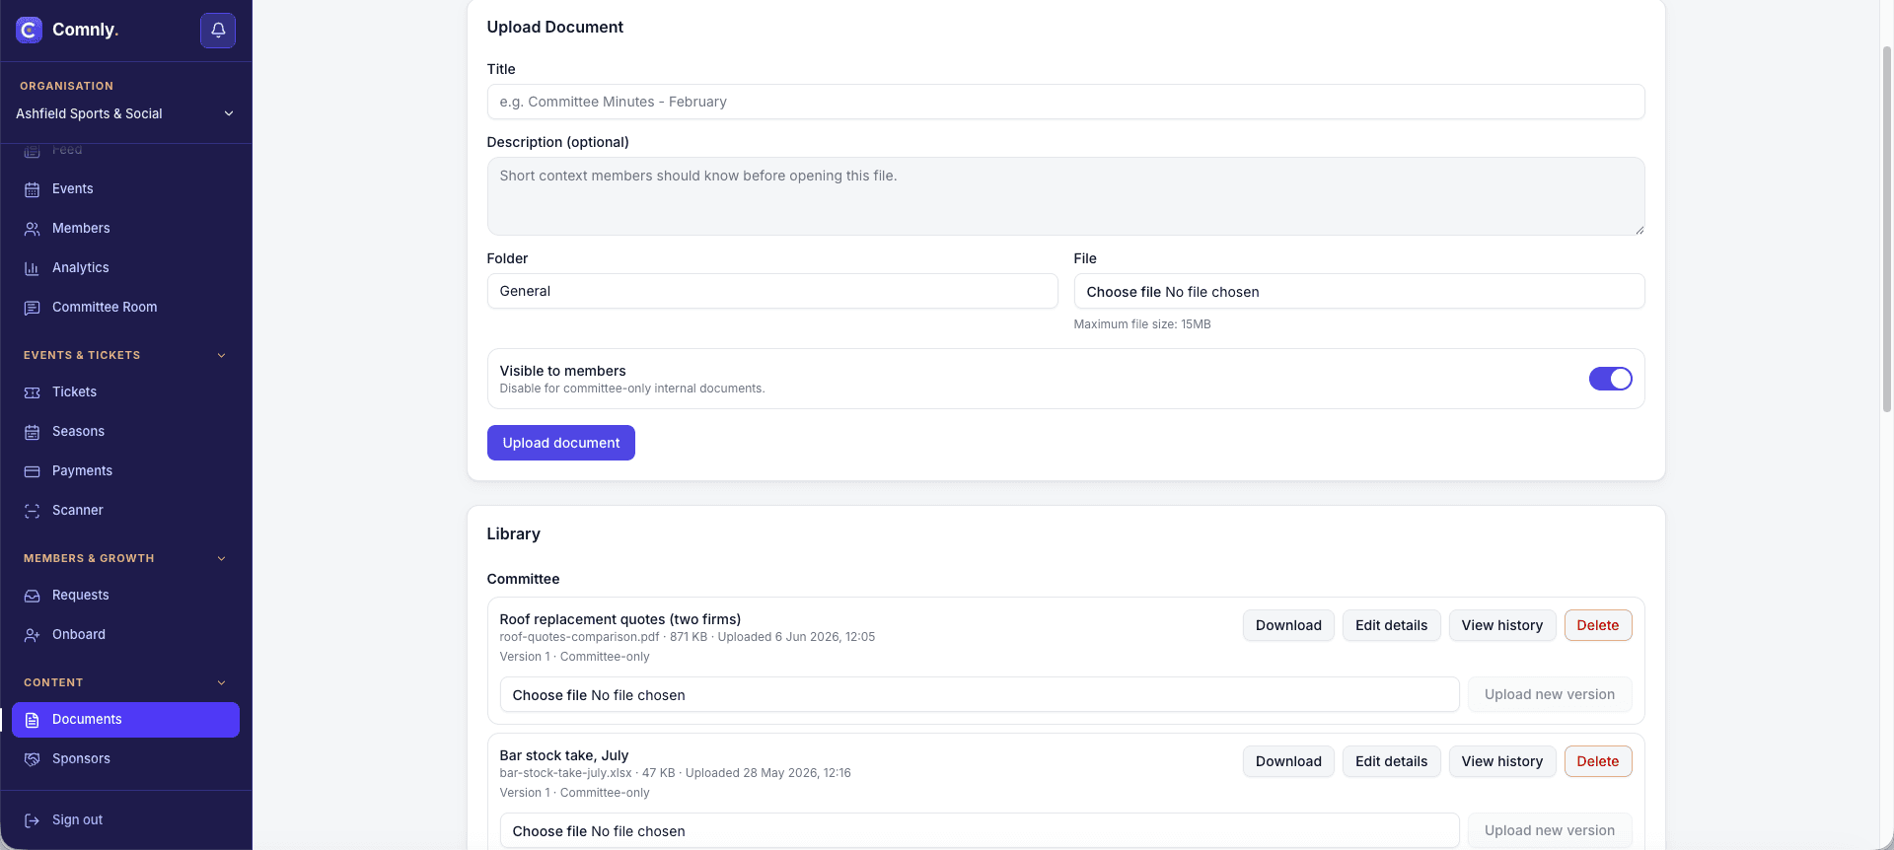This screenshot has width=1894, height=850.
Task: Download Bar stock take, July file
Action: point(1288,761)
